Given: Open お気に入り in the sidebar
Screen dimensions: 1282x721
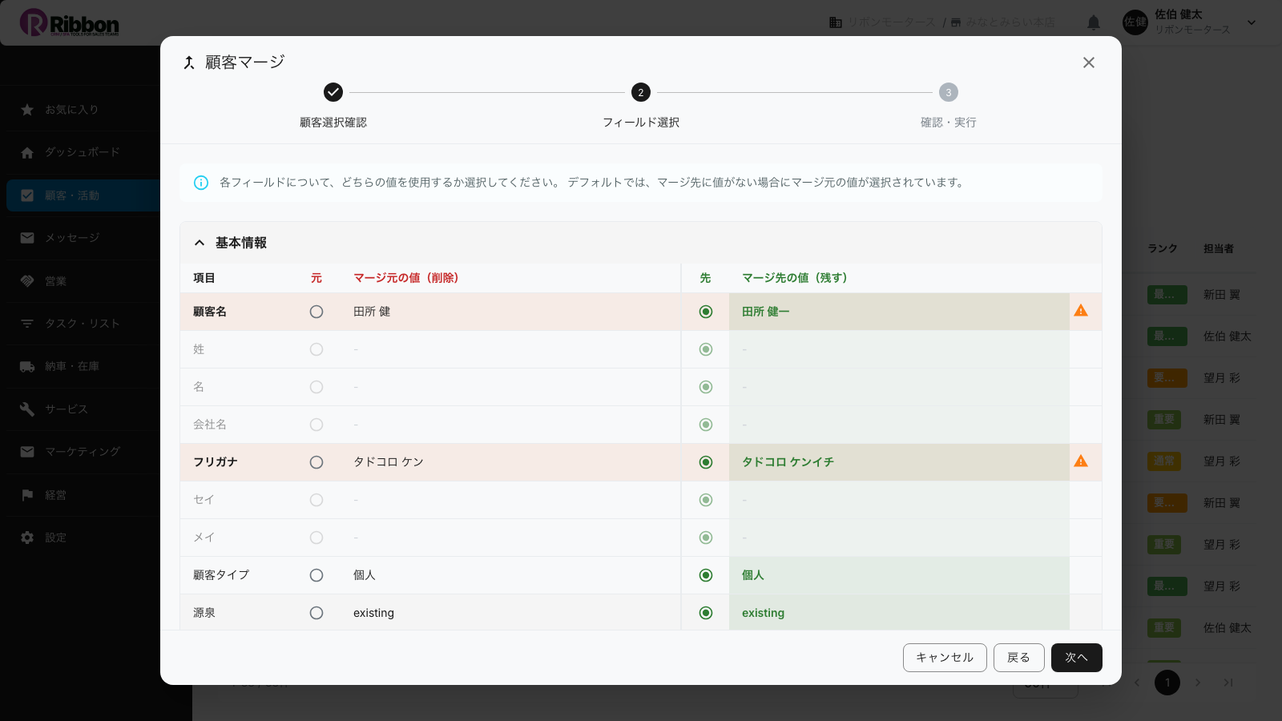Looking at the screenshot, I should pos(83,110).
